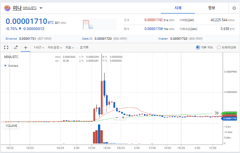Zoom out chart with minus button

(x=117, y=118)
